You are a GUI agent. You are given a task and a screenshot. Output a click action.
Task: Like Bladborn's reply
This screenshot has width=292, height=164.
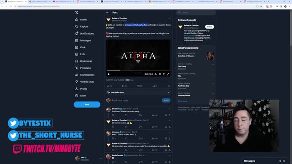coord(139,115)
